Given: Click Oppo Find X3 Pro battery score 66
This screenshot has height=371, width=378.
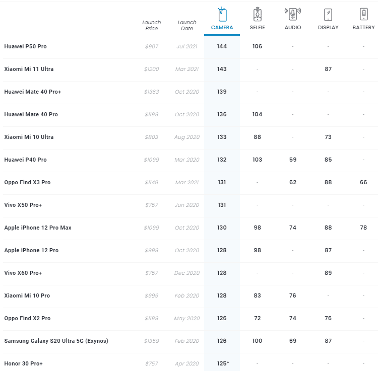Looking at the screenshot, I should tap(363, 182).
